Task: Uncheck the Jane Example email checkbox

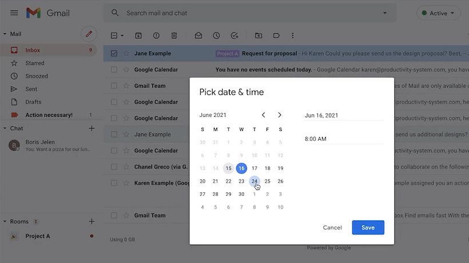Action: tap(114, 54)
